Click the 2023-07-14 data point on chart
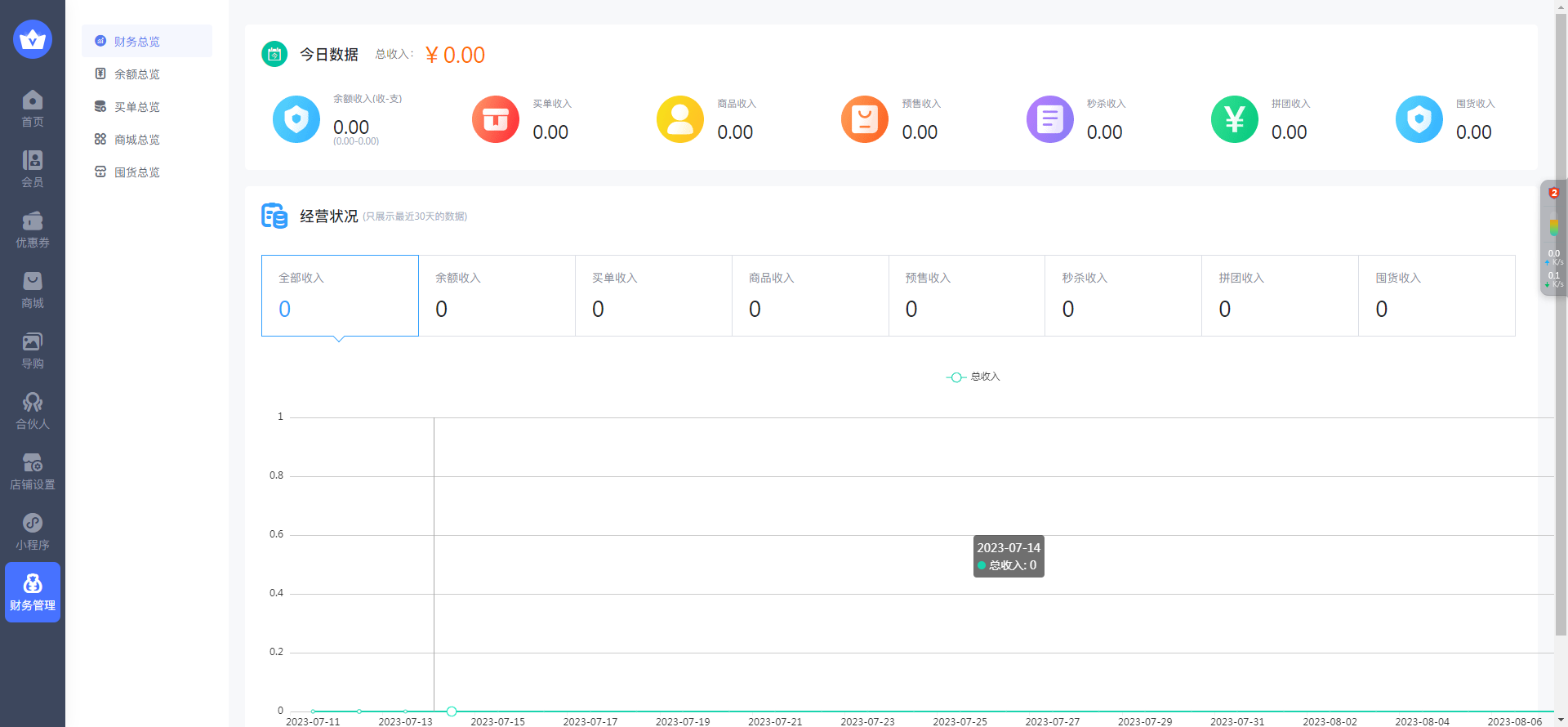Image resolution: width=1568 pixels, height=727 pixels. point(452,711)
